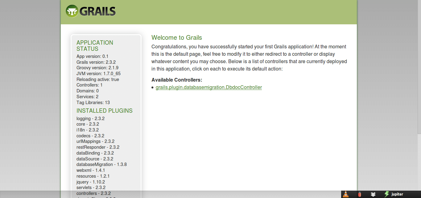This screenshot has width=421, height=198.
Task: Click the green Jupiter lightning bolt icon
Action: 386,194
